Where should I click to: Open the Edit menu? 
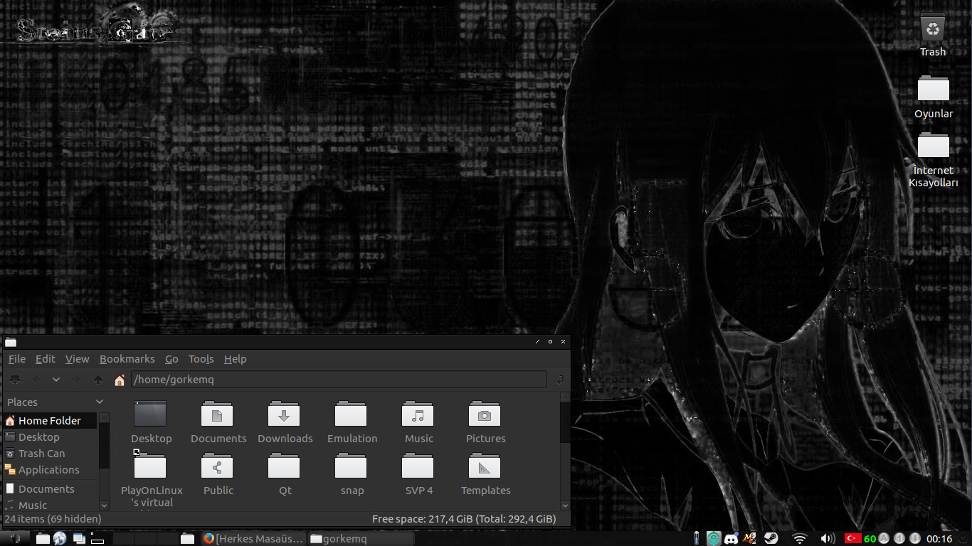[x=46, y=359]
